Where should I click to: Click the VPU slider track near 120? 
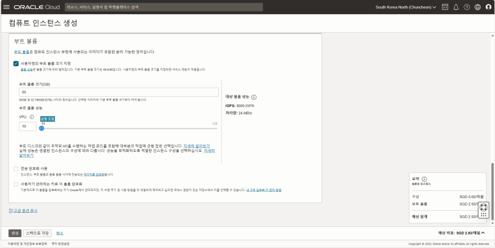coord(215,128)
